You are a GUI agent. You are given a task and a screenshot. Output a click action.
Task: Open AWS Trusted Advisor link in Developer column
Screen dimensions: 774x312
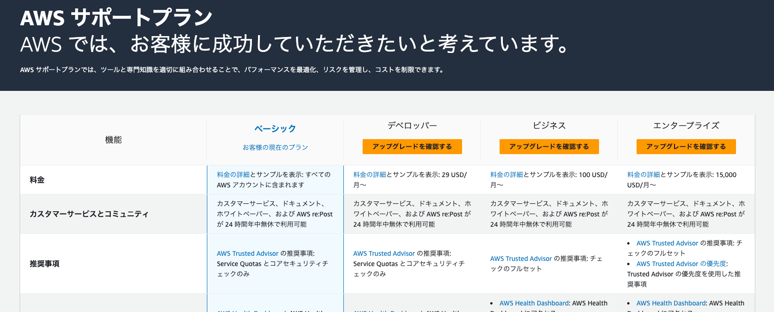384,253
